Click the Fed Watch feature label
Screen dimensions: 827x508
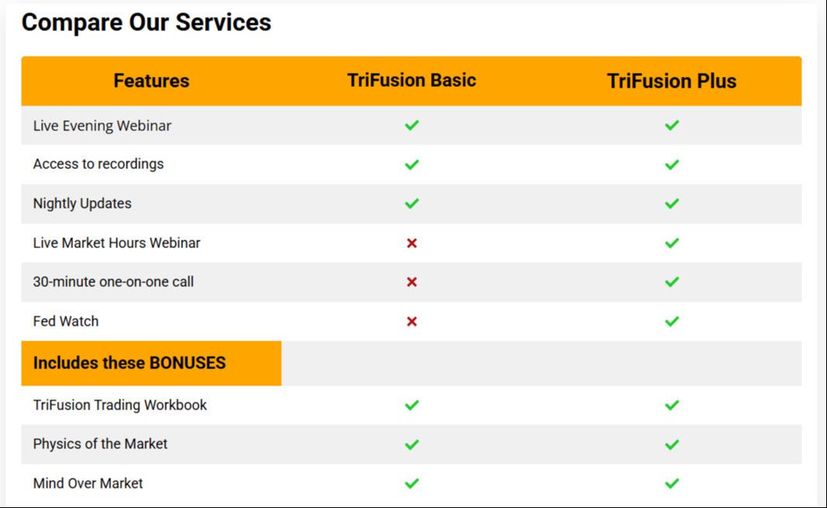66,321
